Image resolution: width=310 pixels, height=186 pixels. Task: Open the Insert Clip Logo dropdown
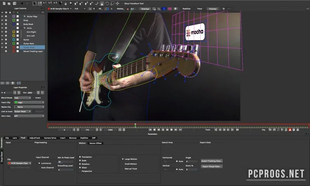[29, 102]
